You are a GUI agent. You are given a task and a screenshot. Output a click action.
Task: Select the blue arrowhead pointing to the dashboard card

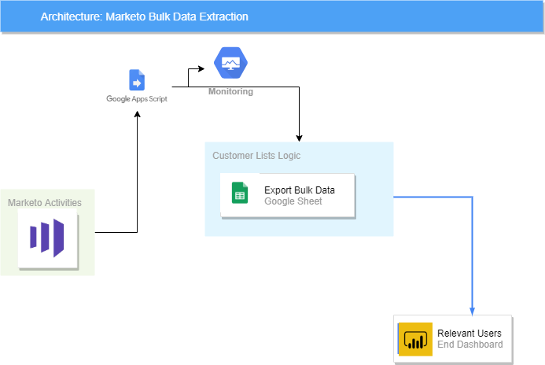472,309
